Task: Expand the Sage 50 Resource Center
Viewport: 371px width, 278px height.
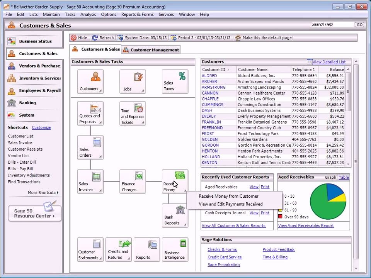Action: 34,213
